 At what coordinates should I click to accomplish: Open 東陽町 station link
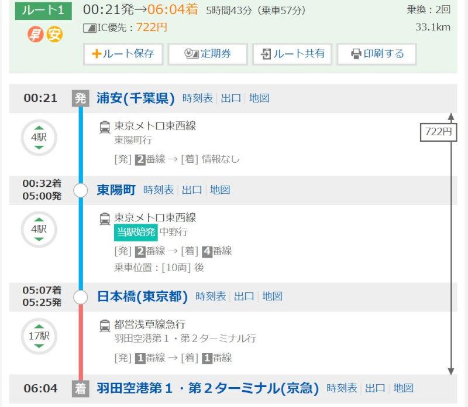pyautogui.click(x=116, y=190)
